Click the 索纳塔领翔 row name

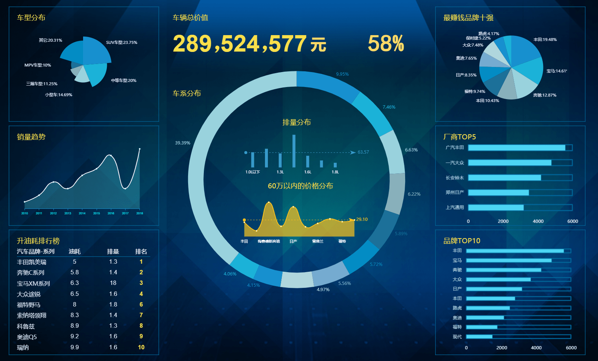[31, 316]
